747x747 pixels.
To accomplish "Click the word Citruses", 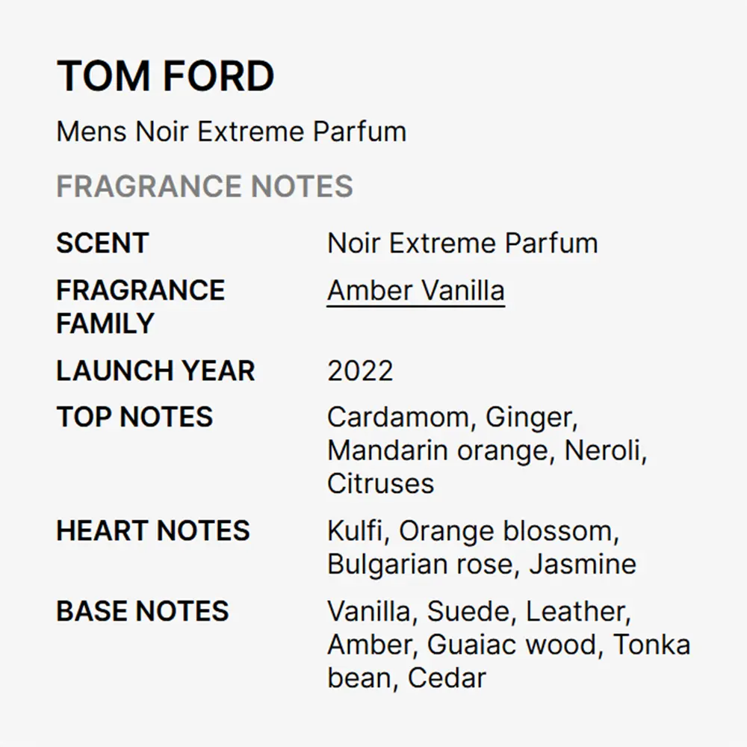I will pyautogui.click(x=381, y=483).
